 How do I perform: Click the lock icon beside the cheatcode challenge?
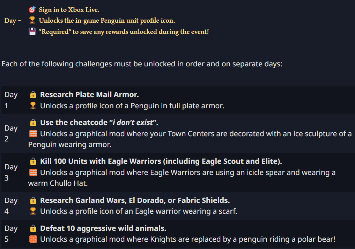pyautogui.click(x=33, y=123)
